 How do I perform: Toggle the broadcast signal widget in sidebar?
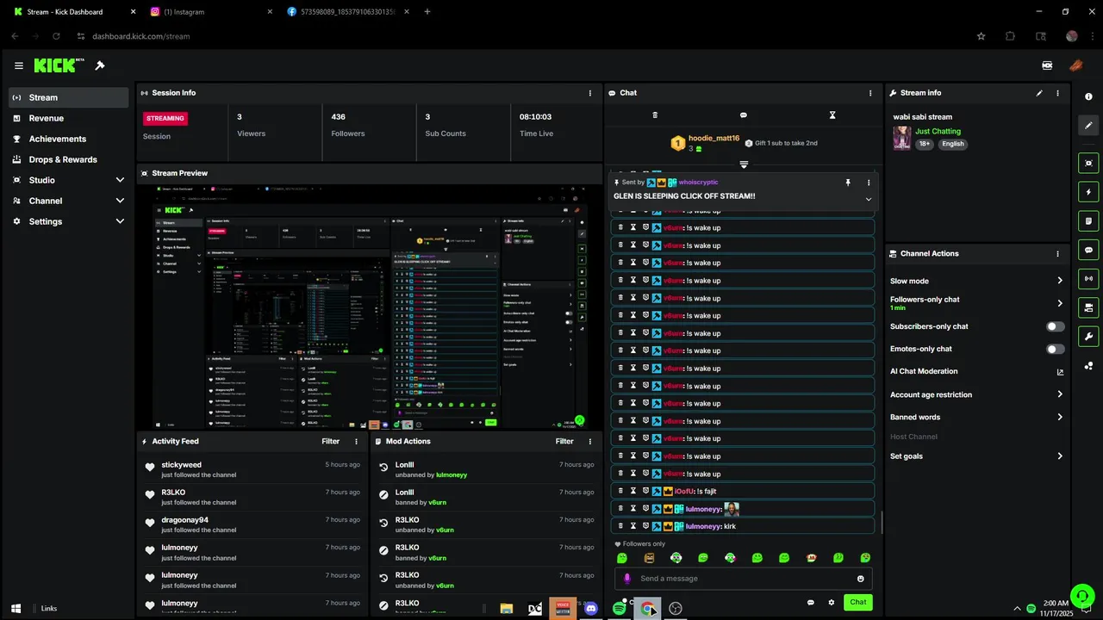(x=1089, y=279)
